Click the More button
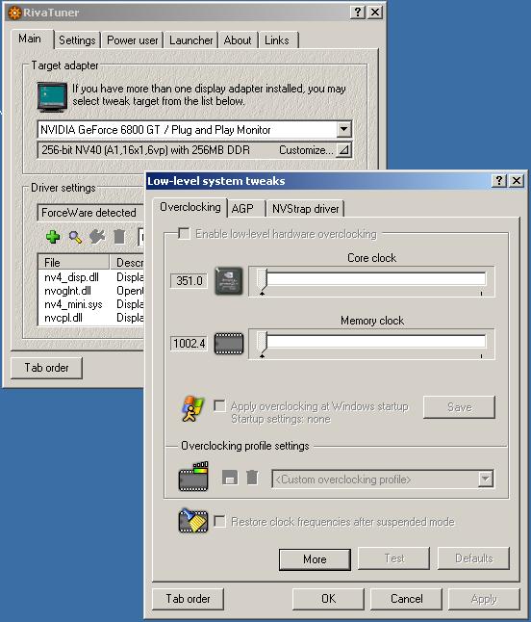 pos(315,558)
